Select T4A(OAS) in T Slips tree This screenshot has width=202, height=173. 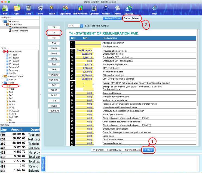pos(14,111)
